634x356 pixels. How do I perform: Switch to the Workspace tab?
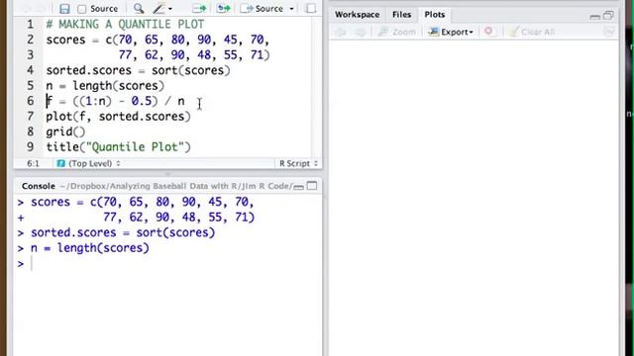[357, 15]
